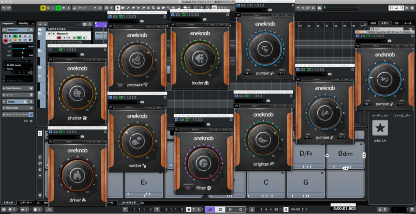Toggle the global Write W button
This screenshot has height=214, width=416.
point(63,8)
